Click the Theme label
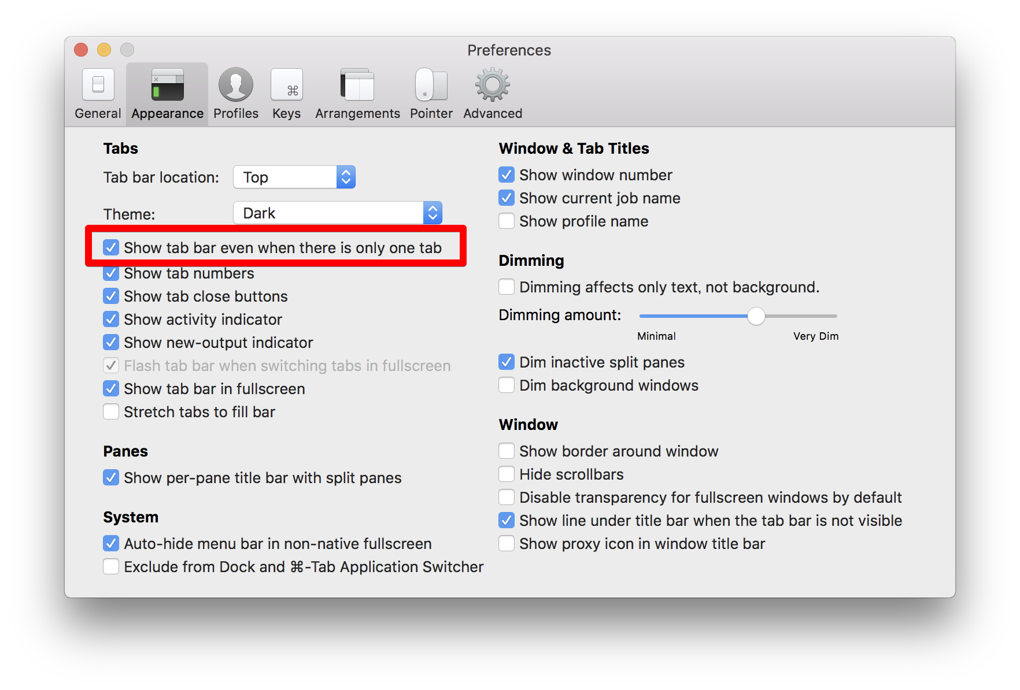The height and width of the screenshot is (690, 1020). point(130,214)
